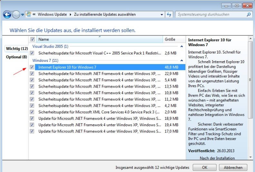Switch to the Optional (8) tab
The image size is (255, 172).
(16, 57)
